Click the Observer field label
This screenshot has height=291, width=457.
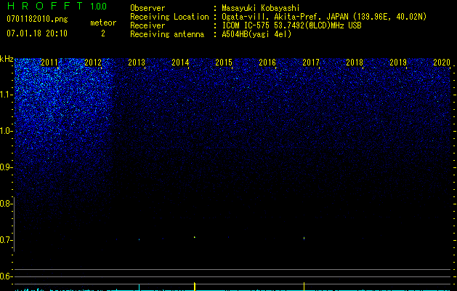click(147, 8)
